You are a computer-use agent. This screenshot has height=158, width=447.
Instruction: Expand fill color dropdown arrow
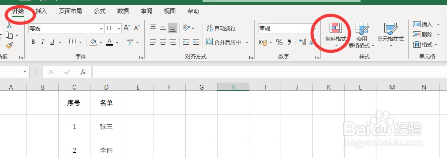tap(101, 42)
